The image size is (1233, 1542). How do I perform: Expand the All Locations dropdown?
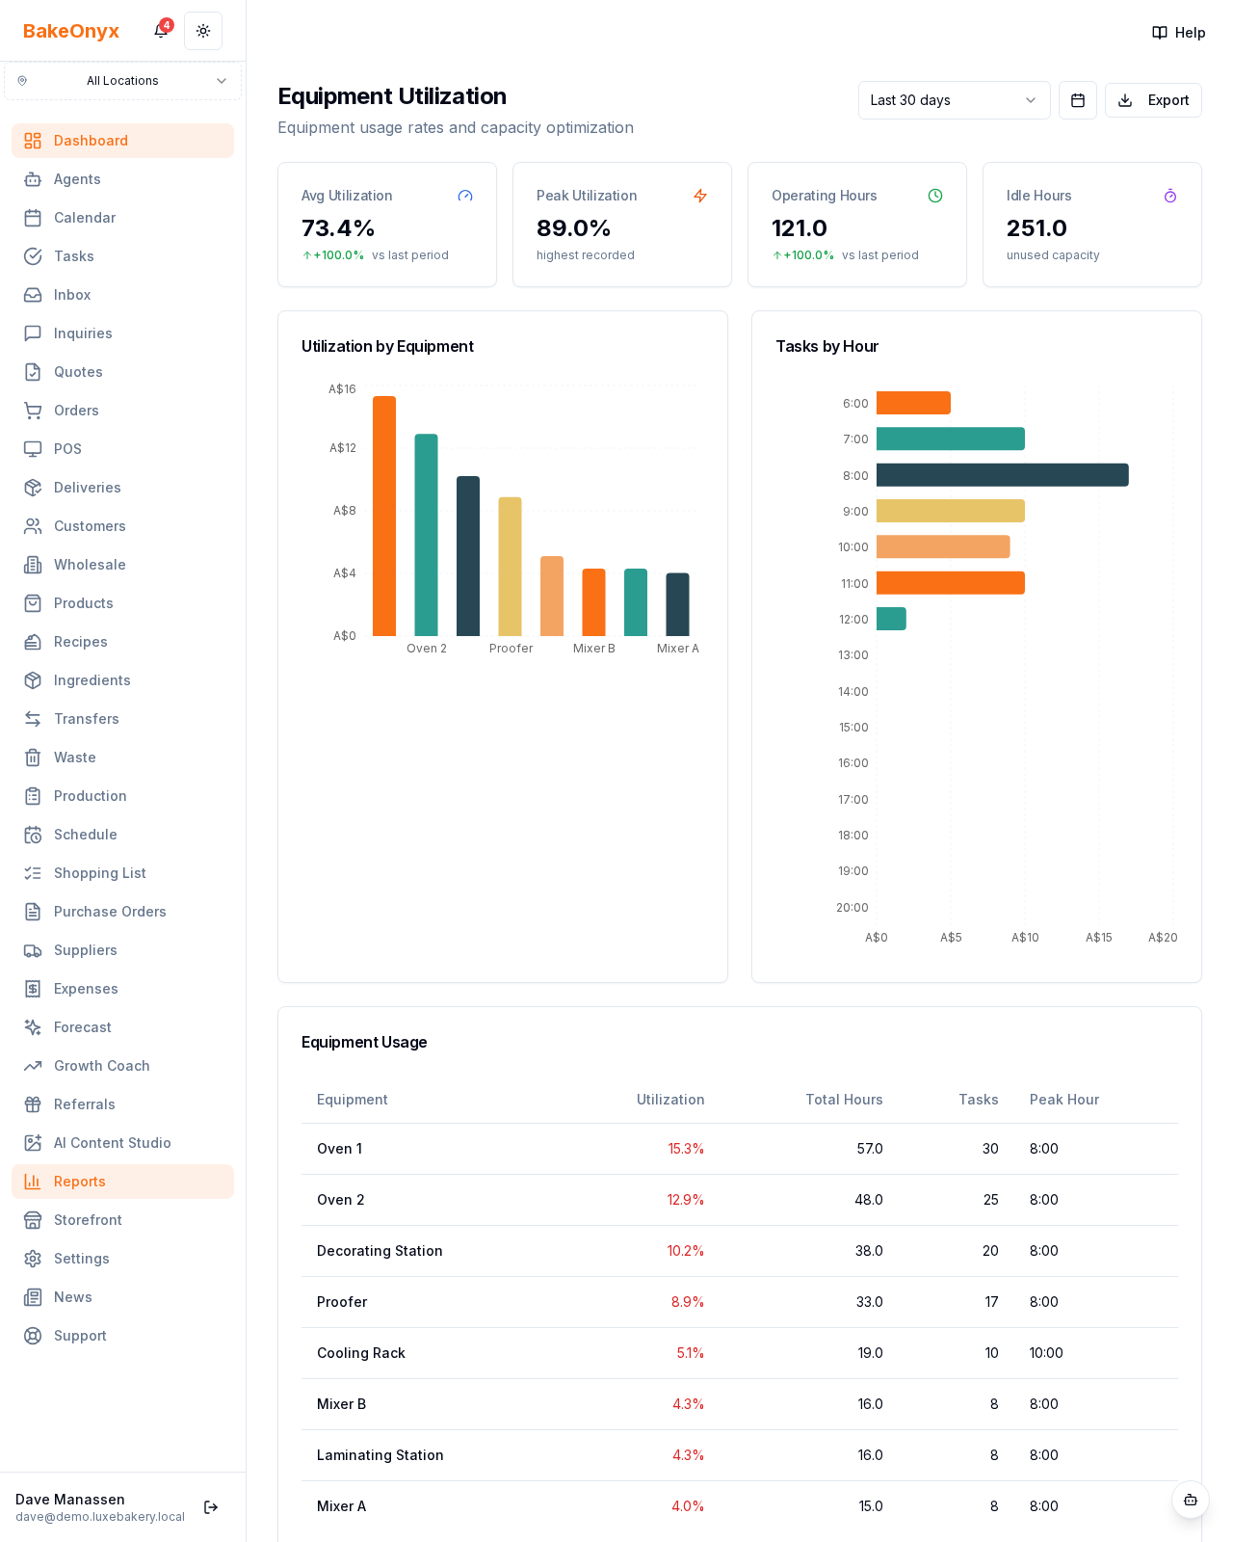tap(122, 81)
